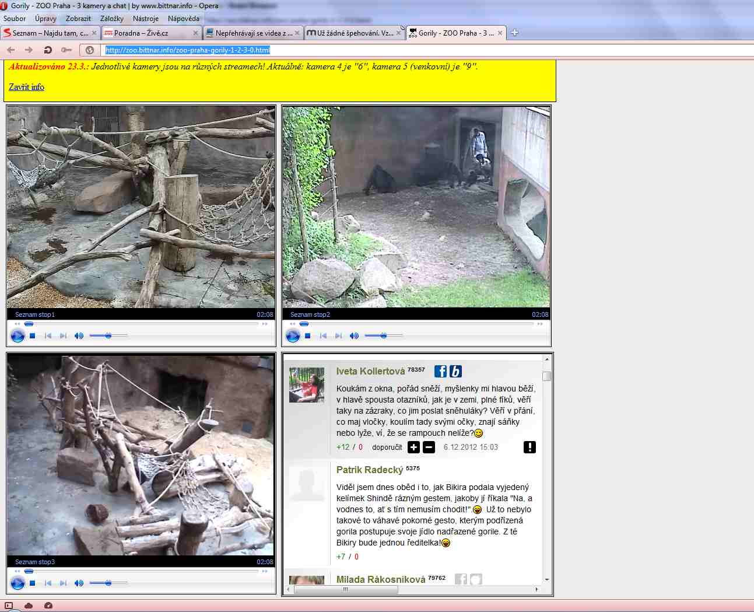Upvote Iveta Kollertová's comment with plus
The height and width of the screenshot is (612, 754).
coord(413,447)
